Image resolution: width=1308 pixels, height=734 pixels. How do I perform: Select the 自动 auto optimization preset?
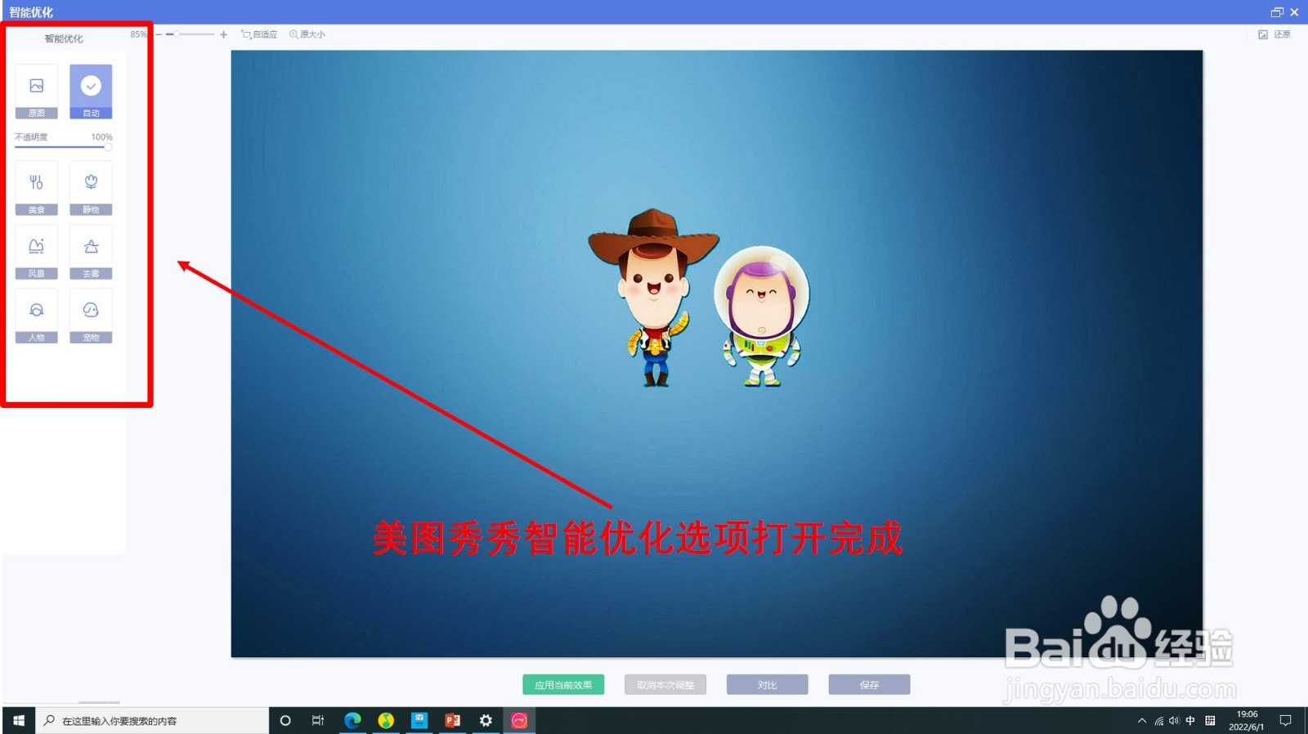[91, 92]
